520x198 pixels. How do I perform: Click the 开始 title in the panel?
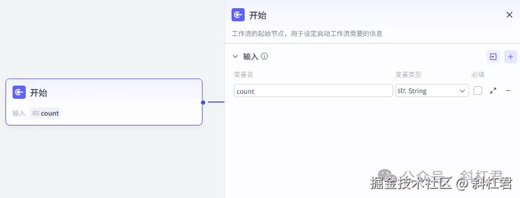(x=258, y=15)
